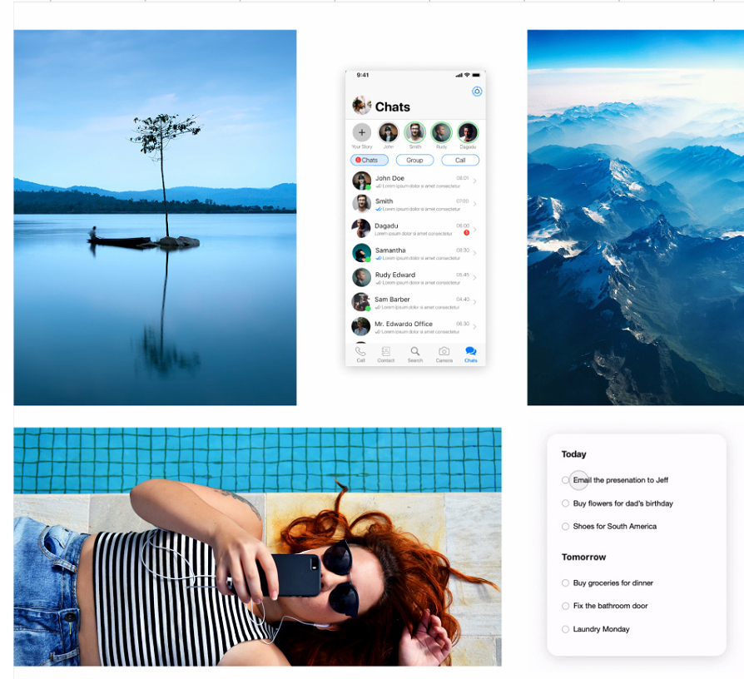Open John Doe chat via chevron arrow
744x679 pixels.
475,181
